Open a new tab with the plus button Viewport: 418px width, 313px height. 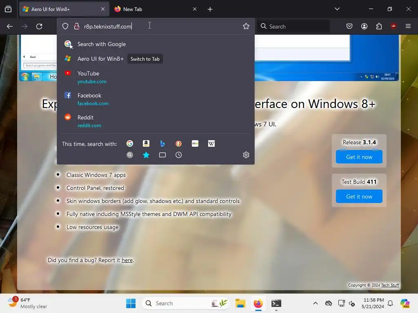point(210,9)
